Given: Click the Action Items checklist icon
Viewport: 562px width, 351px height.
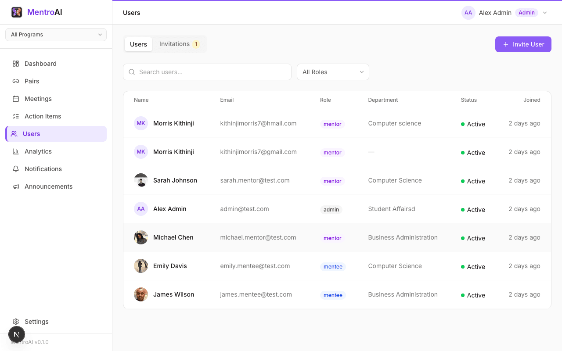Looking at the screenshot, I should 15,116.
